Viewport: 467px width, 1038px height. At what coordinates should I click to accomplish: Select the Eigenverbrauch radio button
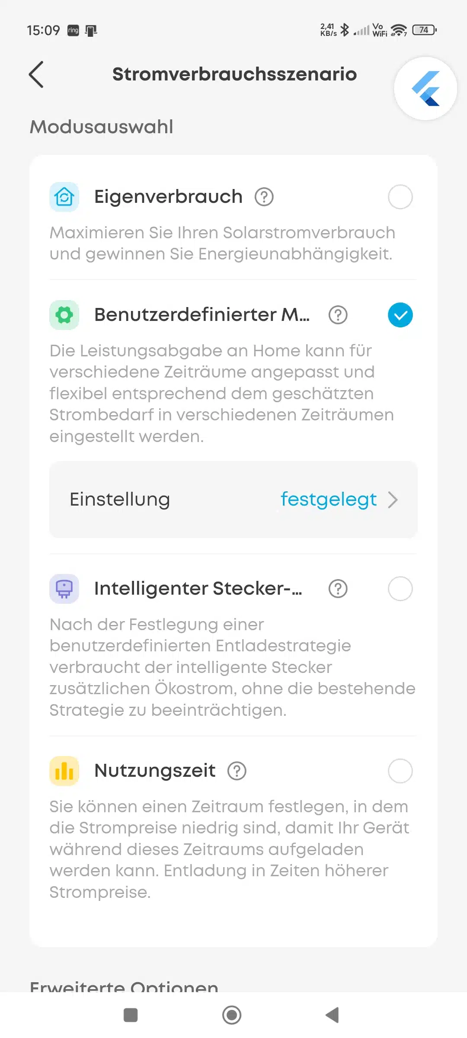pos(400,197)
